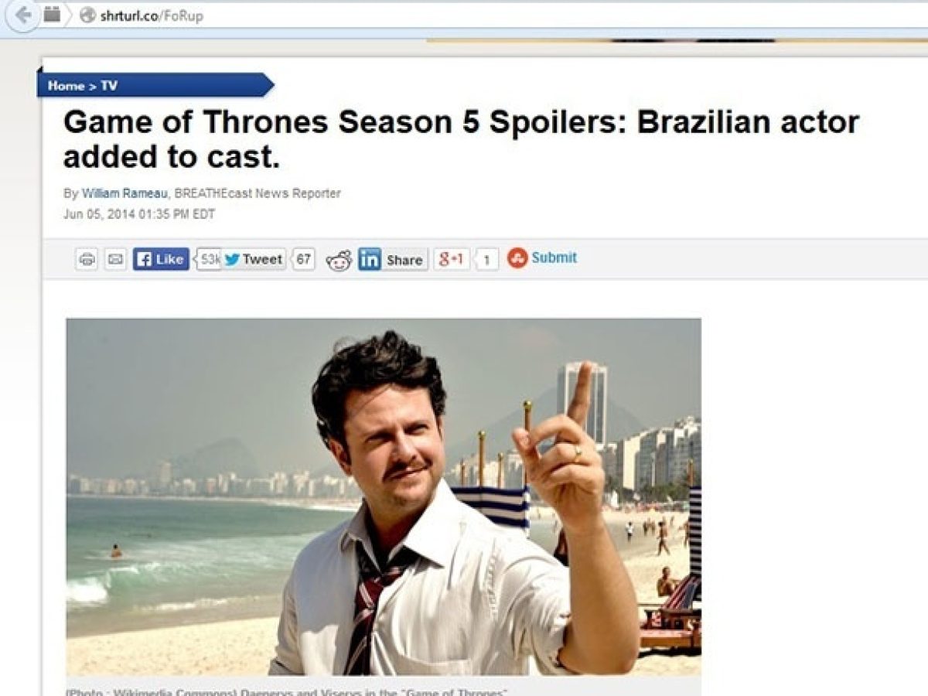Click the browser back arrow button
Viewport: 928px width, 696px height.
click(23, 15)
